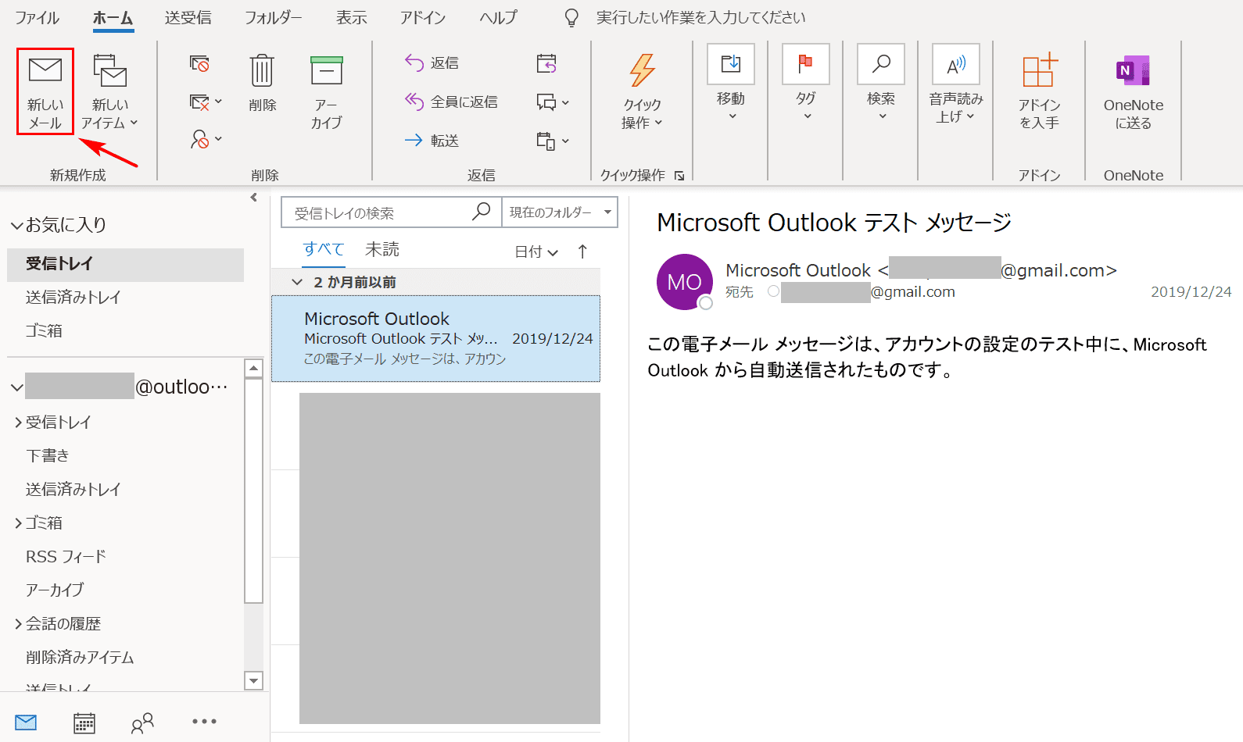Collapse the 2か月前以前 message group
The width and height of the screenshot is (1243, 742).
297,282
